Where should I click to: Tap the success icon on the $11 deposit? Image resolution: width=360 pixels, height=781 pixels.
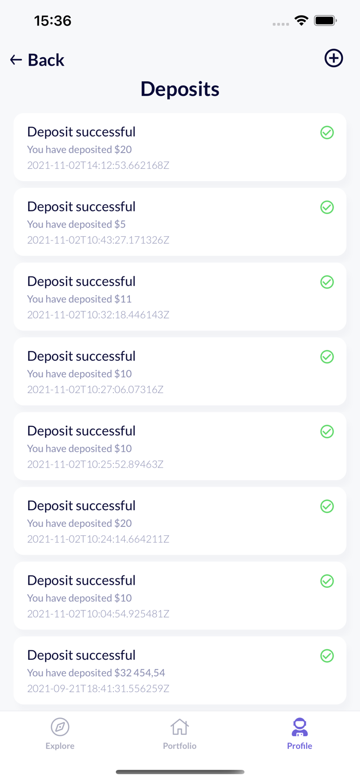[x=327, y=282]
